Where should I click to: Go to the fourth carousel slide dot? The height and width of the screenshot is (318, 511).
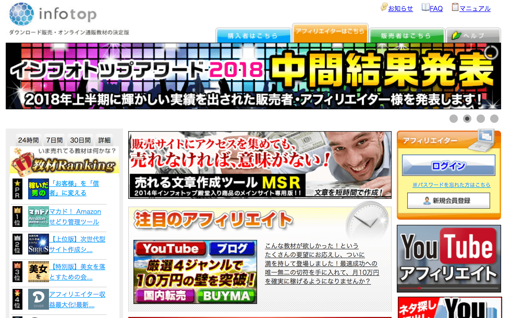tap(494, 119)
